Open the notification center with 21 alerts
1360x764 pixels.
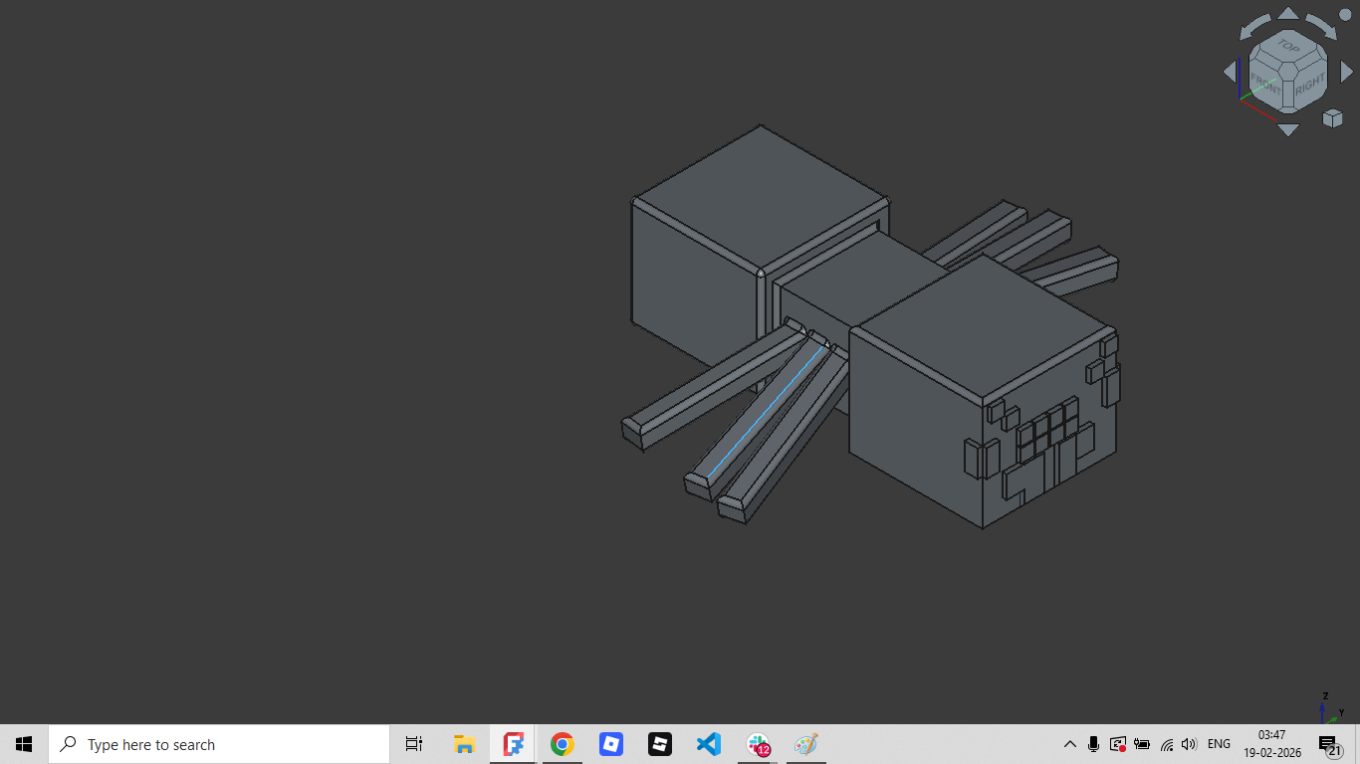[x=1330, y=745]
